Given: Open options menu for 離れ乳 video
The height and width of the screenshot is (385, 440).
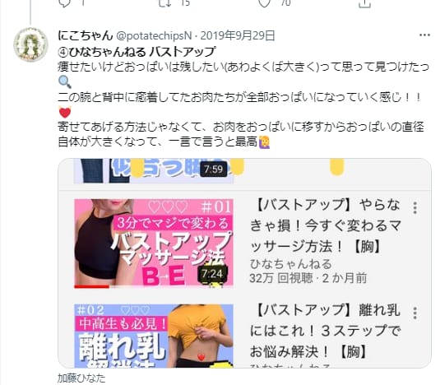Looking at the screenshot, I should 415,313.
